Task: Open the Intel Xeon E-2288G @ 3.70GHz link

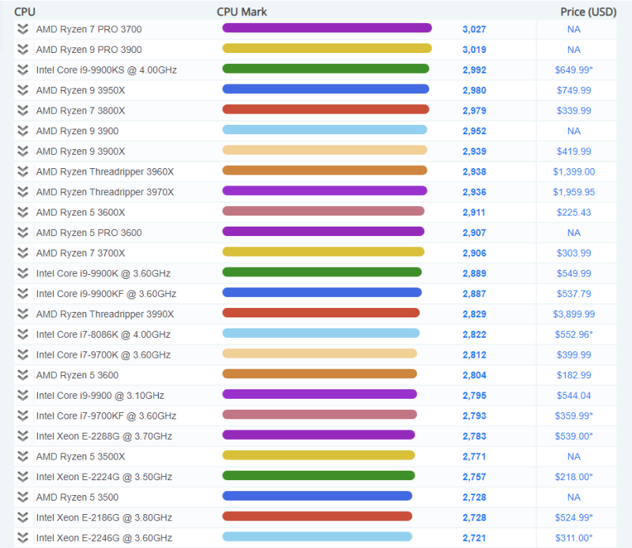Action: click(x=104, y=437)
